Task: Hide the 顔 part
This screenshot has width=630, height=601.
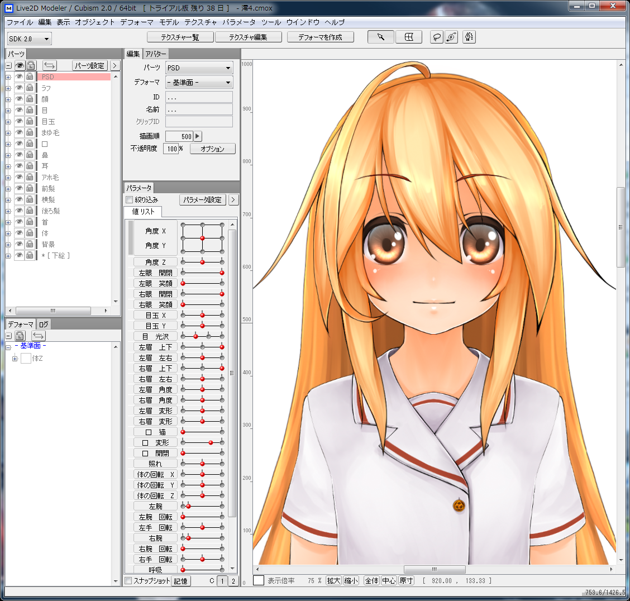Action: [19, 99]
